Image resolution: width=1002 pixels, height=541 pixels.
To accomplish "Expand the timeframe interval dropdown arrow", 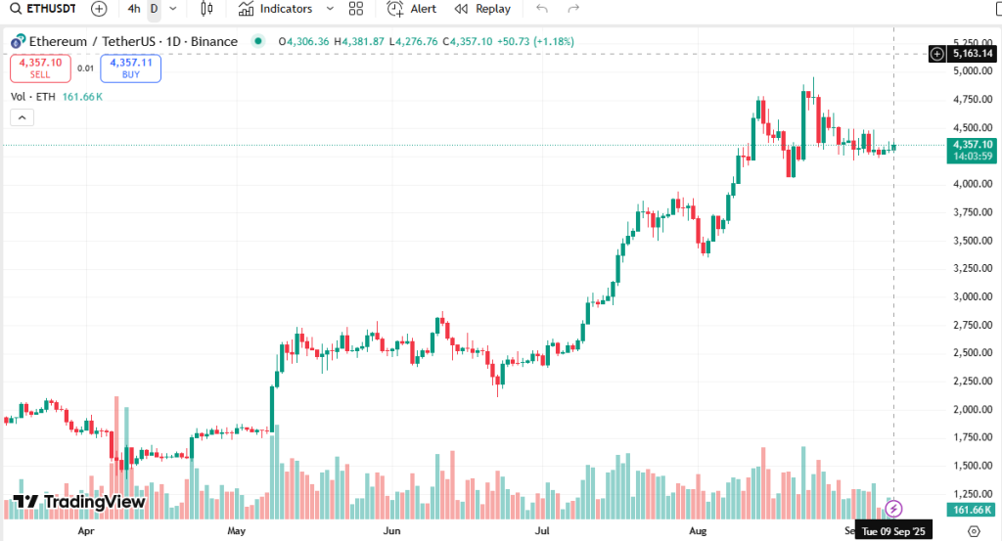I will (173, 9).
